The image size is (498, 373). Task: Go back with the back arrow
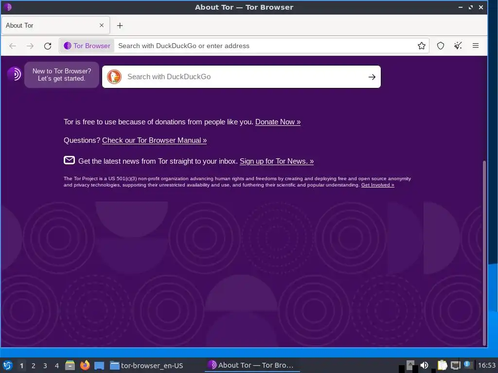click(12, 46)
